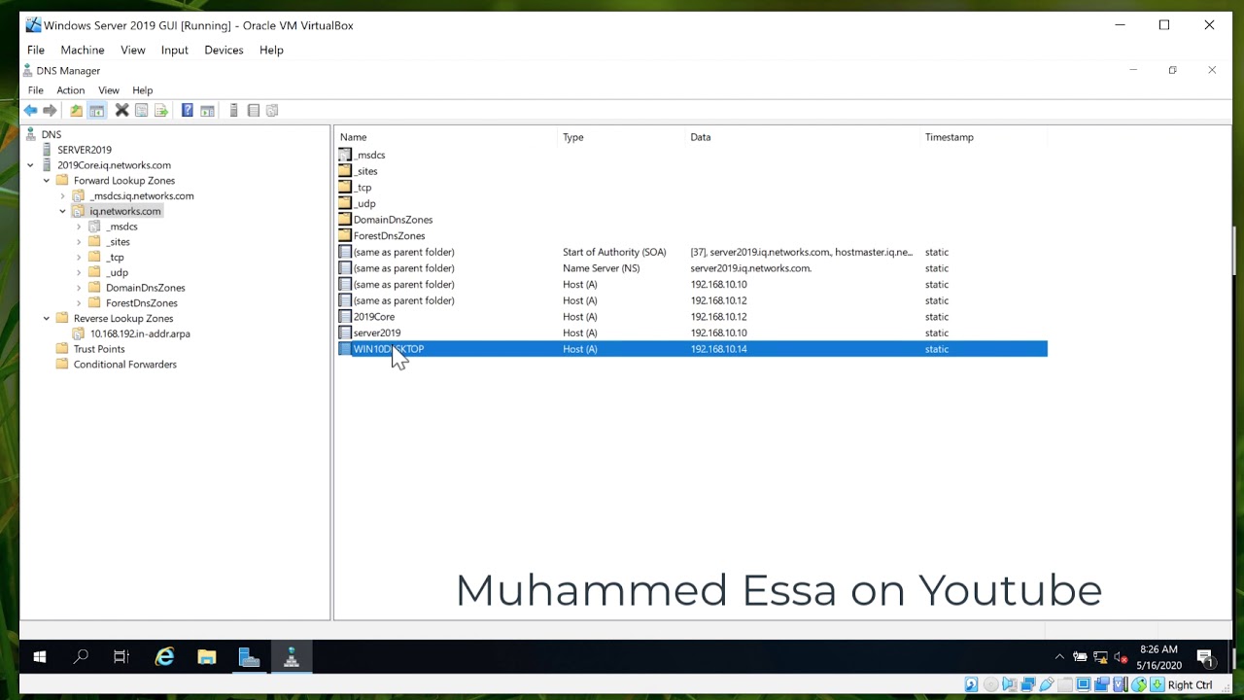Collapse the Forward Lookup Zones node

46,181
